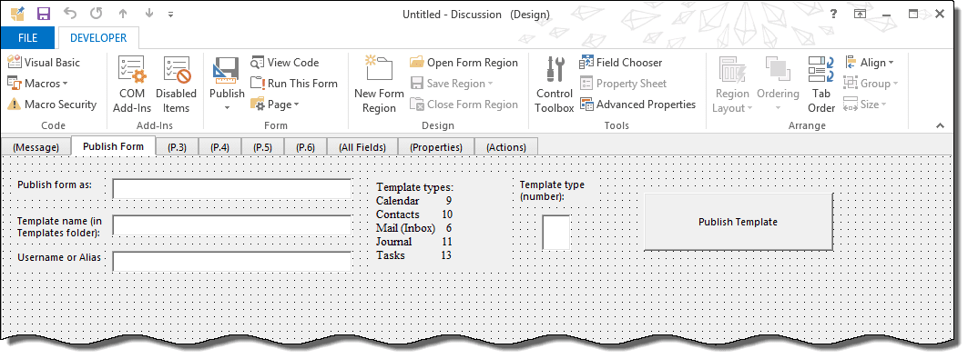Collapse the ribbon with the caret
Screen dimensions: 968x359
pos(940,125)
